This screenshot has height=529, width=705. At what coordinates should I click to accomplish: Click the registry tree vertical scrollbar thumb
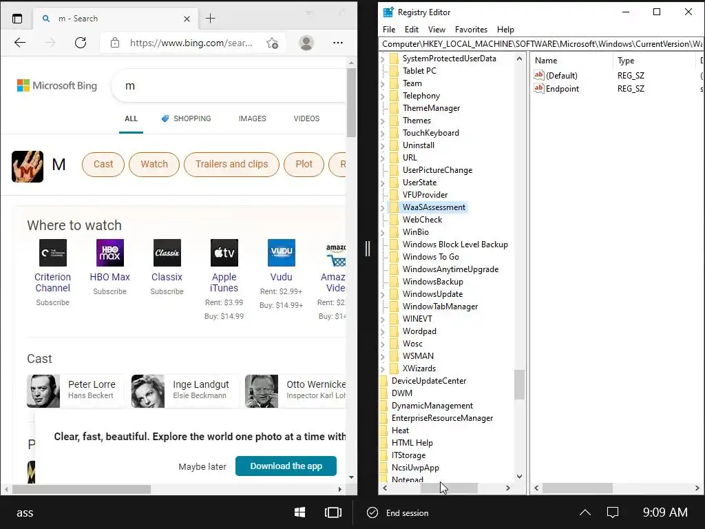519,384
